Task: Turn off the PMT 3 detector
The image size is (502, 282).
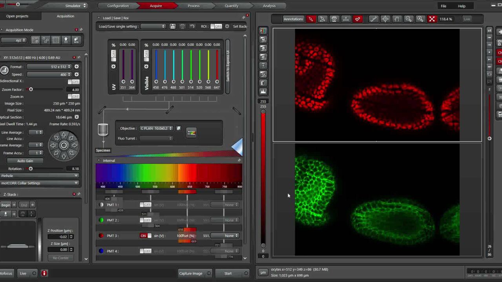Action: point(146,236)
